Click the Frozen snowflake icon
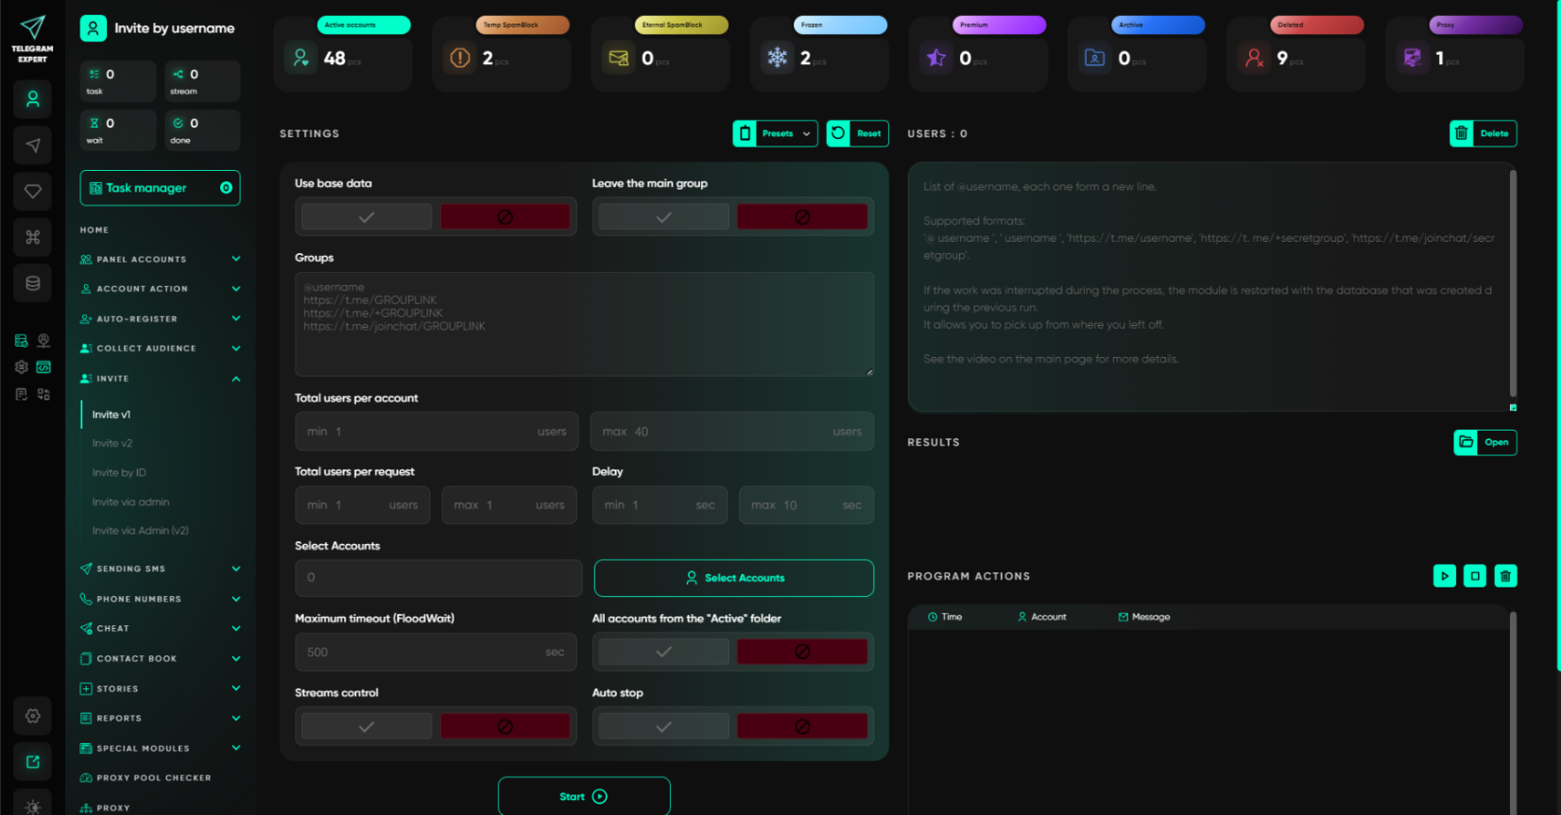The image size is (1561, 815). pyautogui.click(x=777, y=59)
